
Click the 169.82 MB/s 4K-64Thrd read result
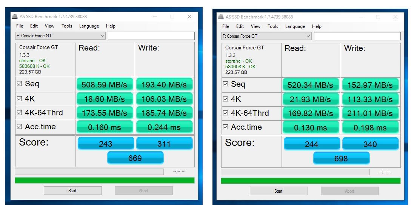tap(311, 113)
